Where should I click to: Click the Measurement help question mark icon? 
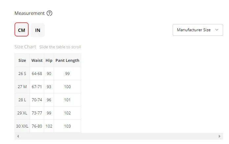pos(49,13)
